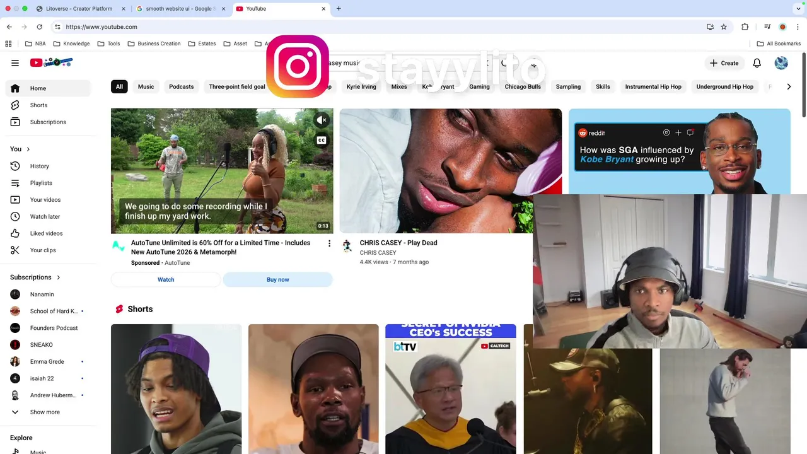The image size is (807, 454).
Task: Open the AutoTune Unlimited ad title
Action: [x=221, y=247]
